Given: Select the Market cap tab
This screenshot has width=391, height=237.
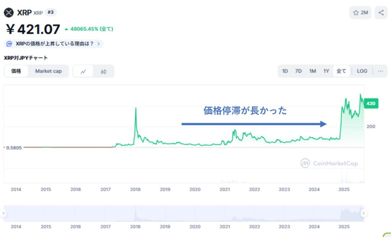Looking at the screenshot, I should tap(48, 71).
